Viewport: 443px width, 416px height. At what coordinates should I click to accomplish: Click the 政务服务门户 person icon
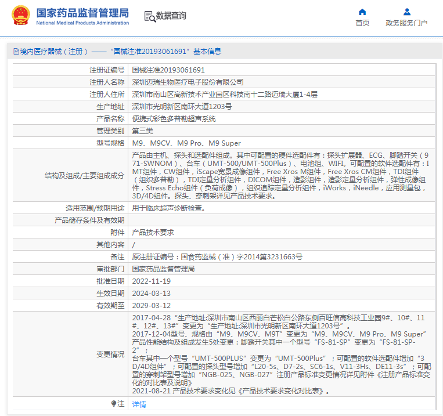pos(406,12)
